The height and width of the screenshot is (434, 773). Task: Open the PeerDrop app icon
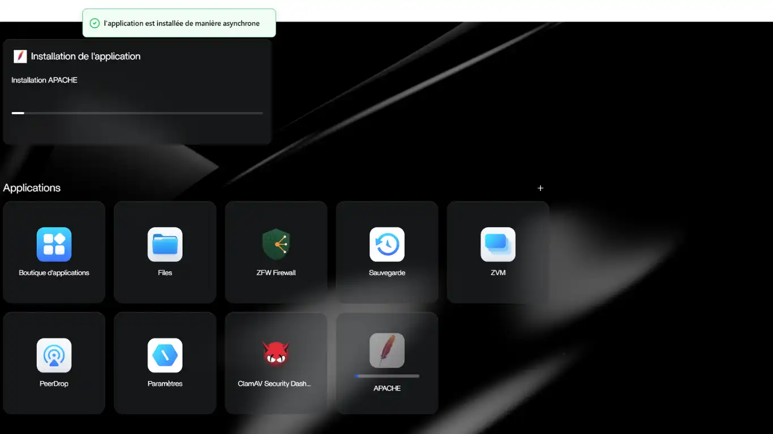[x=54, y=355]
